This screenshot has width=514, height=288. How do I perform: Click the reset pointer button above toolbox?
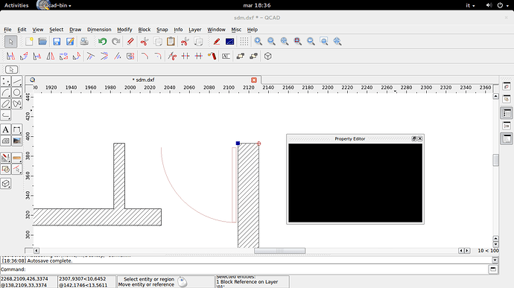click(11, 69)
